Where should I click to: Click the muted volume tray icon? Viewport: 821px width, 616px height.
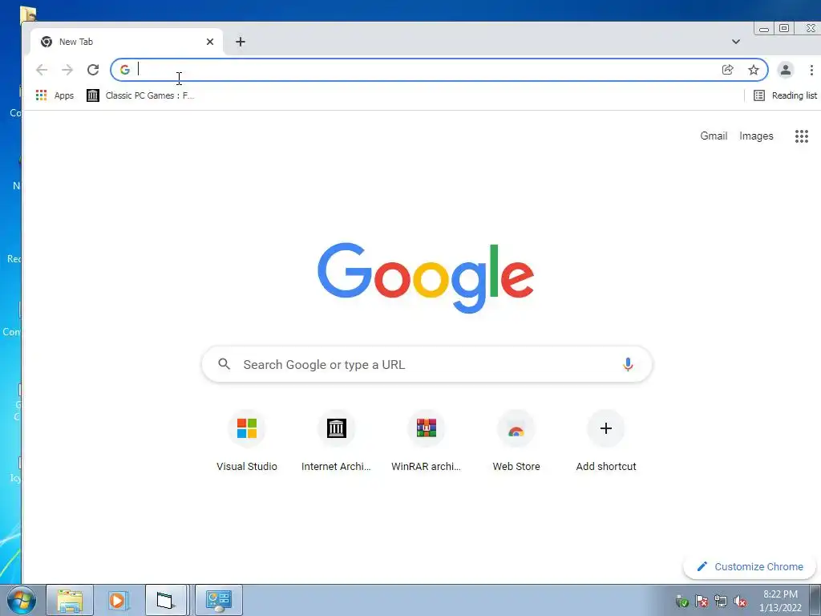[740, 601]
